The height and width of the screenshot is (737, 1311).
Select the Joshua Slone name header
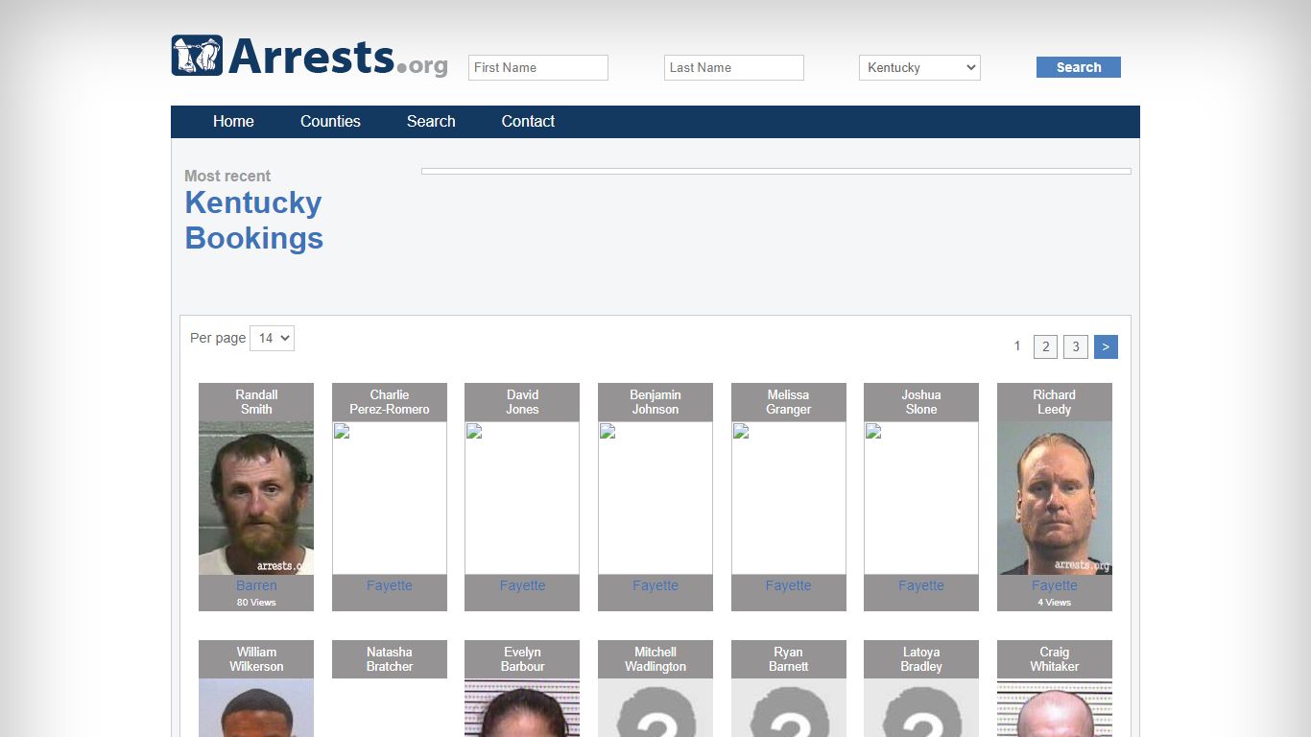921,402
